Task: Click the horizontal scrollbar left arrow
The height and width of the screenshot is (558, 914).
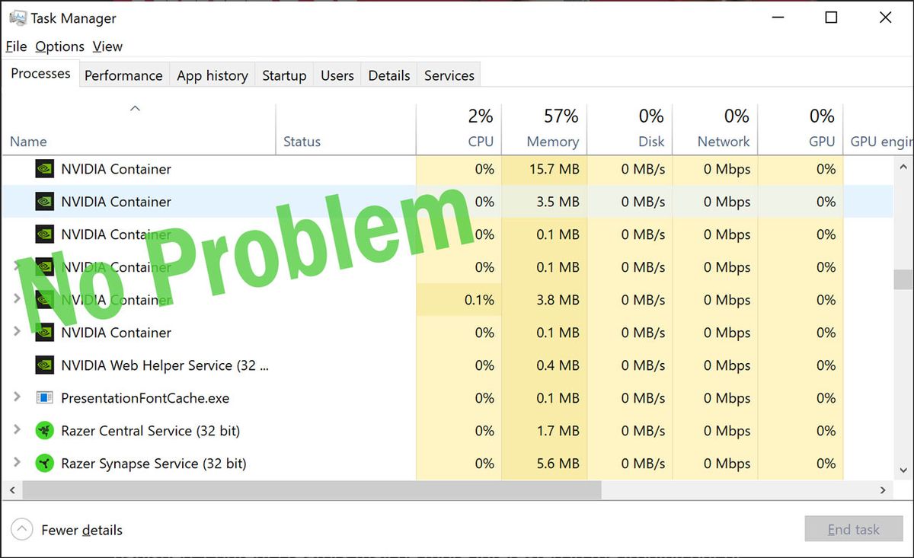Action: (x=12, y=491)
